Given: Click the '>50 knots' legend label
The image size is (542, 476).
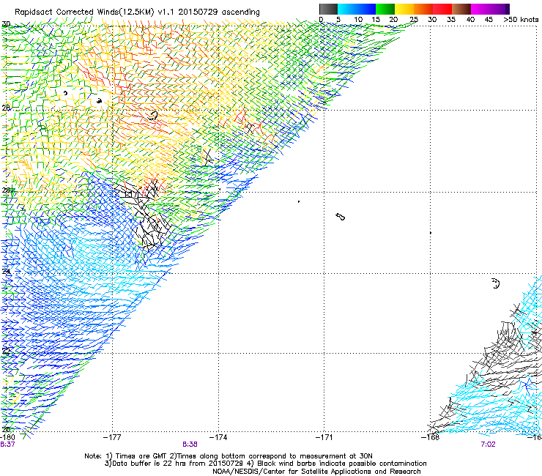Looking at the screenshot, I should (x=521, y=20).
